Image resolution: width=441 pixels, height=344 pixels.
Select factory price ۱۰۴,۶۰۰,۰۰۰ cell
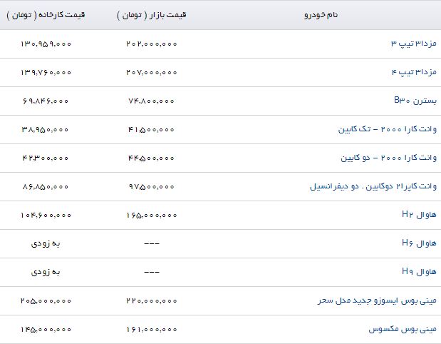point(46,216)
